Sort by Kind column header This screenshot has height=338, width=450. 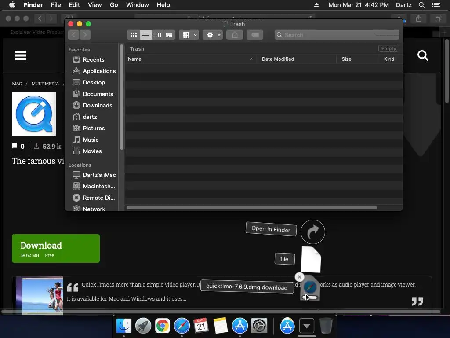[x=391, y=59]
